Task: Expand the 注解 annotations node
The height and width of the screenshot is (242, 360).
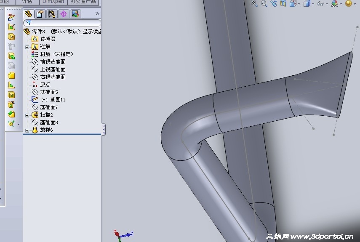Action: [27, 47]
